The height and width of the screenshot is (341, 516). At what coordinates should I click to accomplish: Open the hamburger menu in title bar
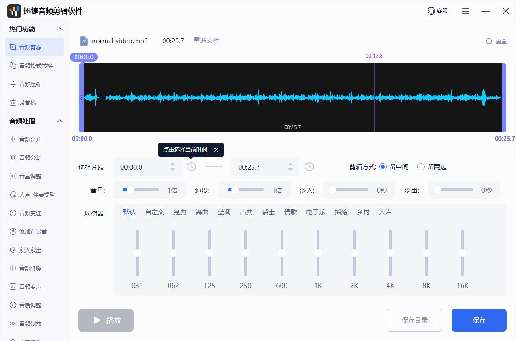coord(465,11)
